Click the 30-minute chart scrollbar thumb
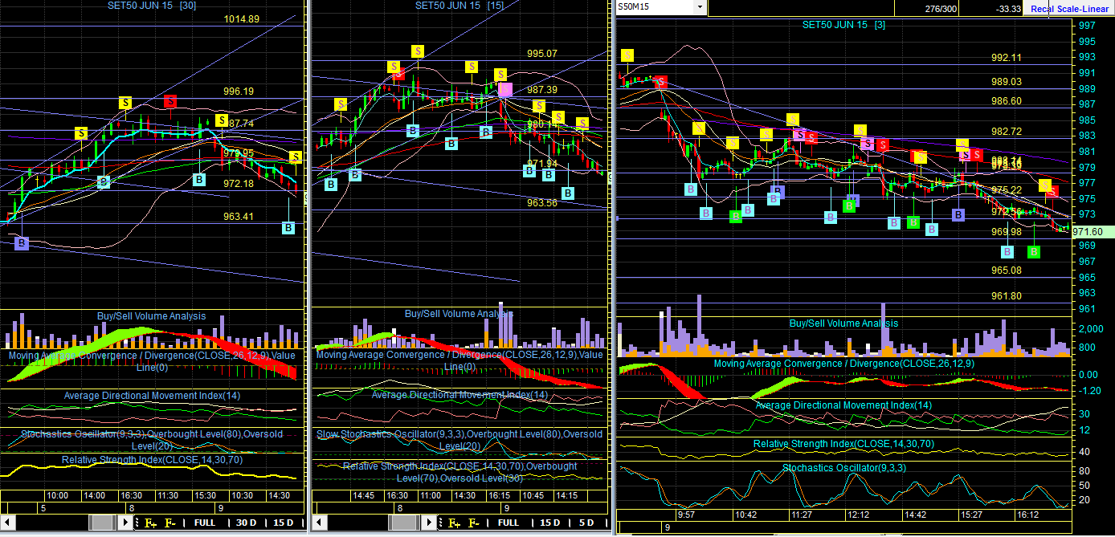Viewport: 1115px width, 537px height. click(102, 523)
